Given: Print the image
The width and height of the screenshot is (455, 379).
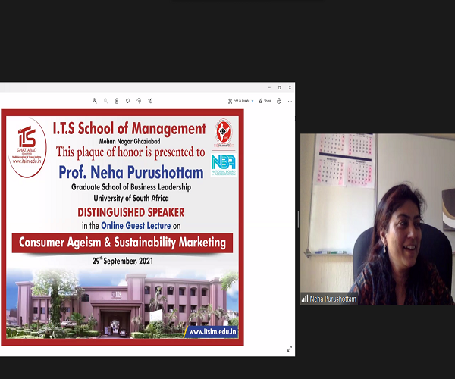Looking at the screenshot, I should pos(279,101).
